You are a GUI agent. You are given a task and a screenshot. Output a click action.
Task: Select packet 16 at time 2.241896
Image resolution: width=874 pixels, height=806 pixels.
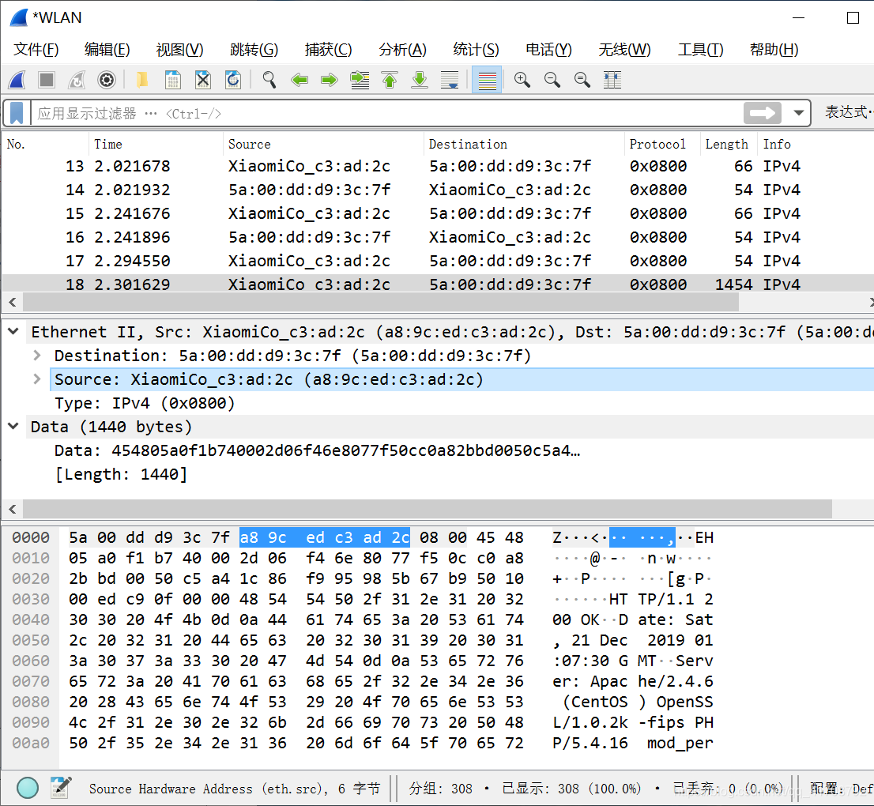[437, 237]
